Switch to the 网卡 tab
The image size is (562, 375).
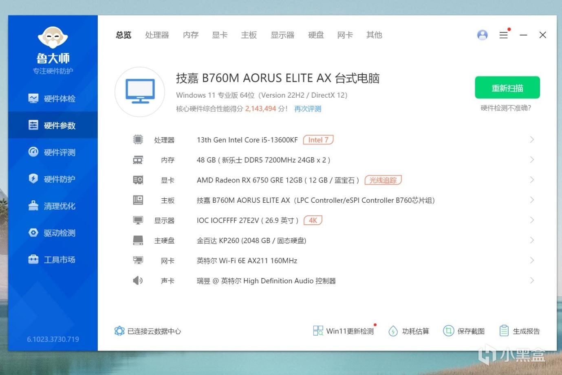[345, 35]
